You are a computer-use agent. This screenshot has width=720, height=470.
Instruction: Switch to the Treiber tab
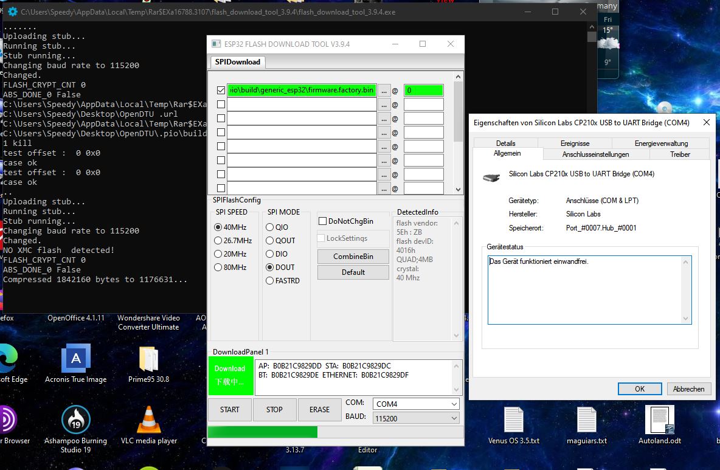click(x=680, y=154)
